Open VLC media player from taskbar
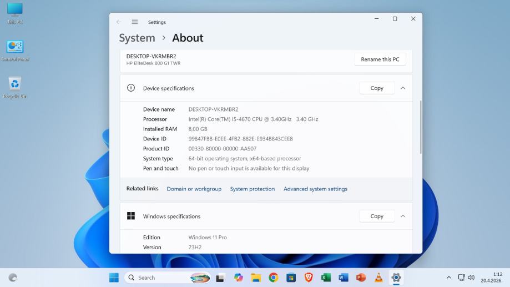The width and height of the screenshot is (510, 287). tap(378, 278)
